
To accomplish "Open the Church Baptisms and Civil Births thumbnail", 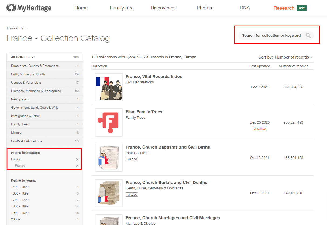I will 109,158.
